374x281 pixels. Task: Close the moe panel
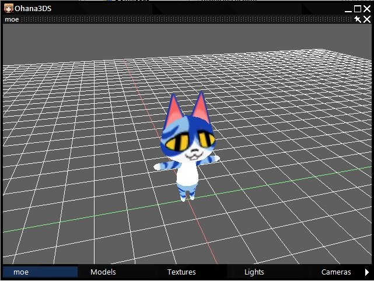click(367, 19)
